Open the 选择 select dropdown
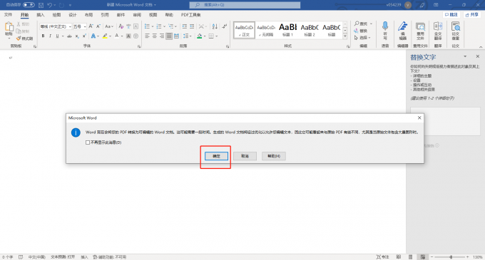Screen dimensions: 485x260 362,38
